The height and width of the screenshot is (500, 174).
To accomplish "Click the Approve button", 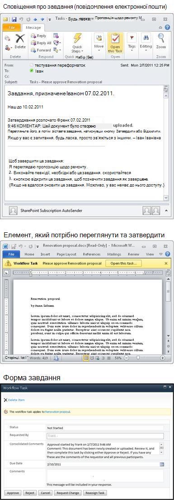I will (x=13, y=493).
